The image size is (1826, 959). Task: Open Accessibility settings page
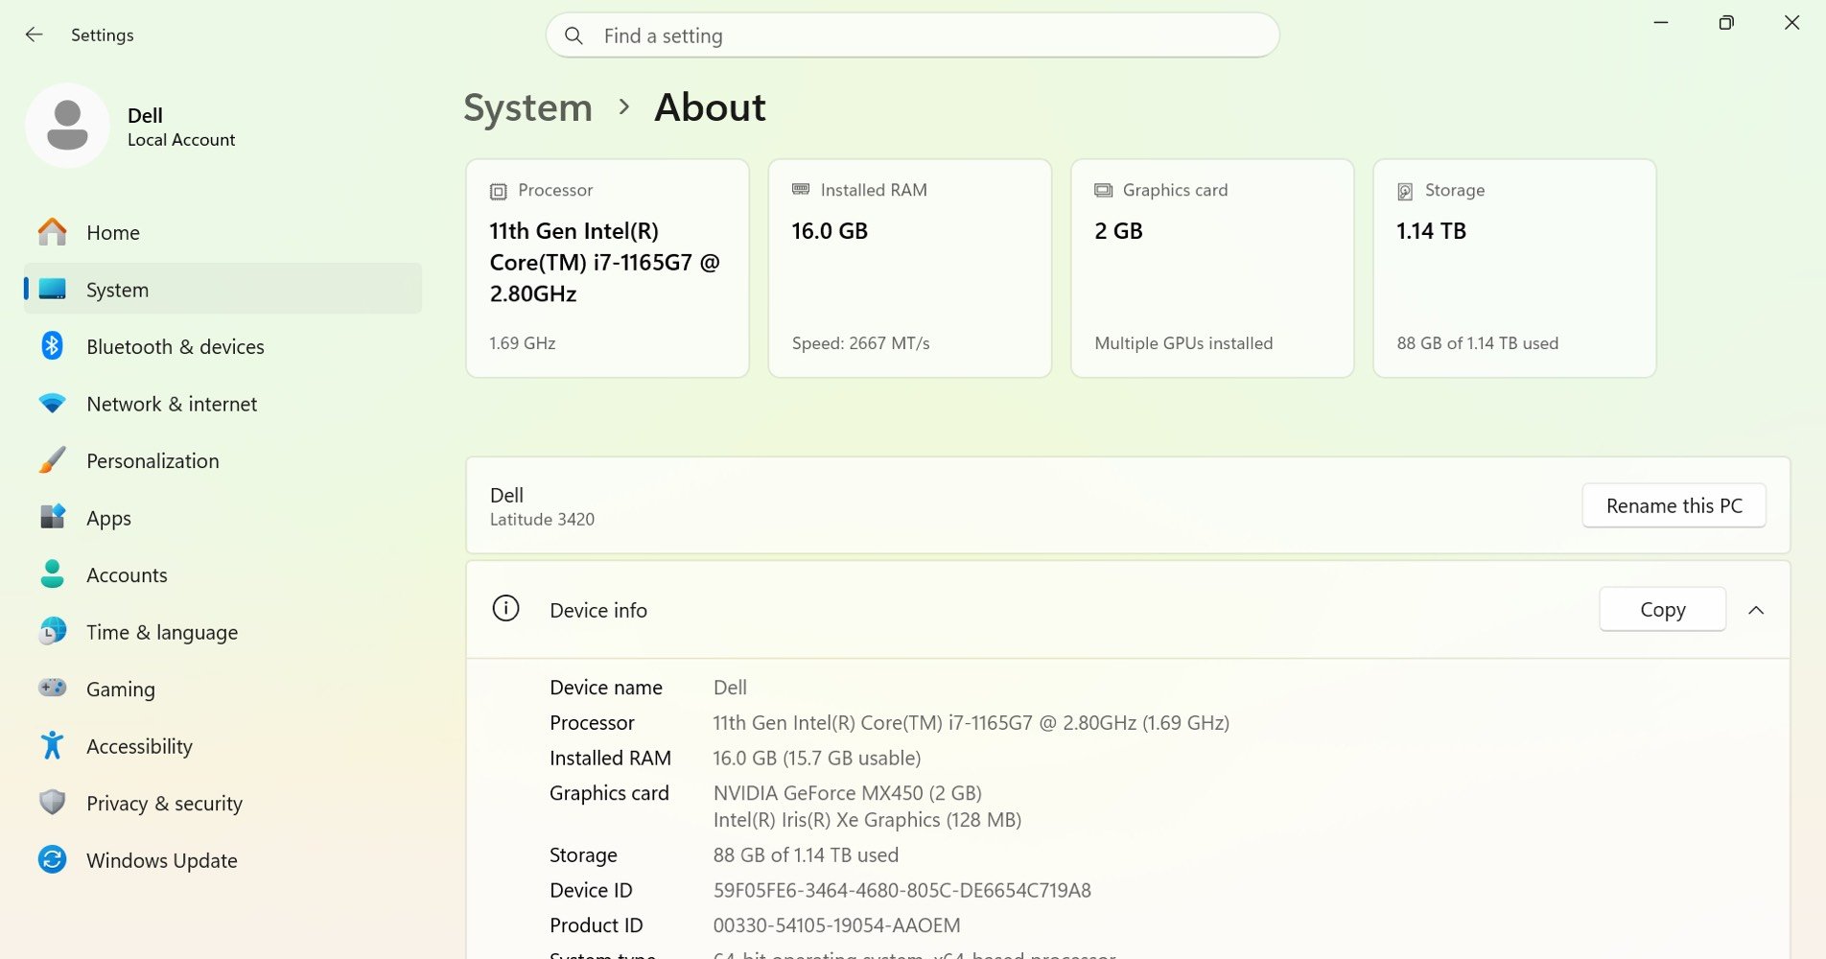[222, 746]
